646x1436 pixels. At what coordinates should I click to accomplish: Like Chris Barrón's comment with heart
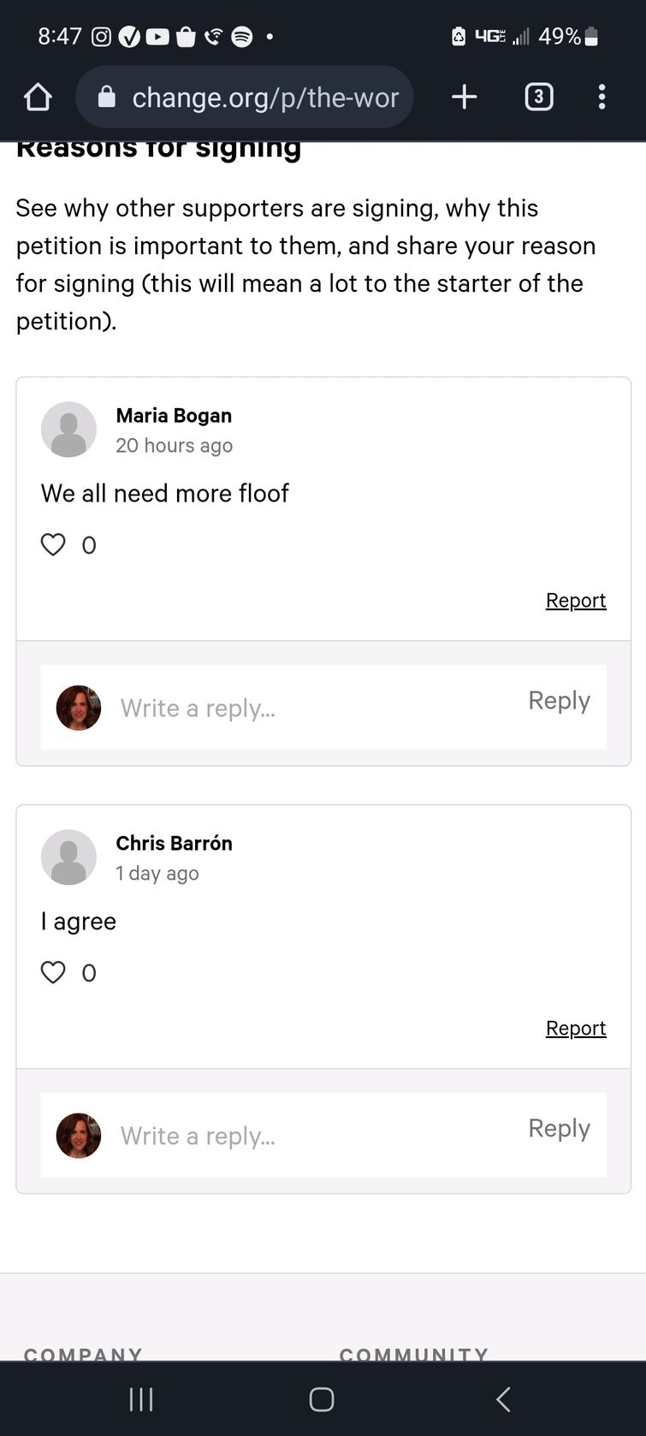coord(53,972)
